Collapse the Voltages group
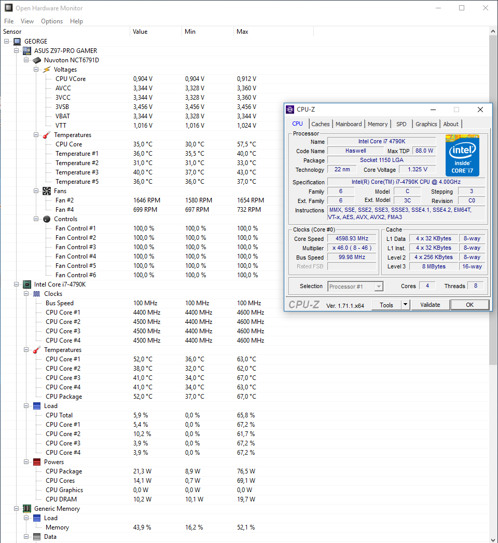 pyautogui.click(x=36, y=70)
